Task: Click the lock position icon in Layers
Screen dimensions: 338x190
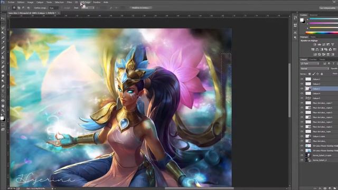Action: tap(318, 74)
